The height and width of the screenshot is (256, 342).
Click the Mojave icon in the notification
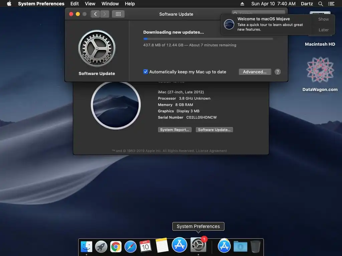[x=229, y=24]
